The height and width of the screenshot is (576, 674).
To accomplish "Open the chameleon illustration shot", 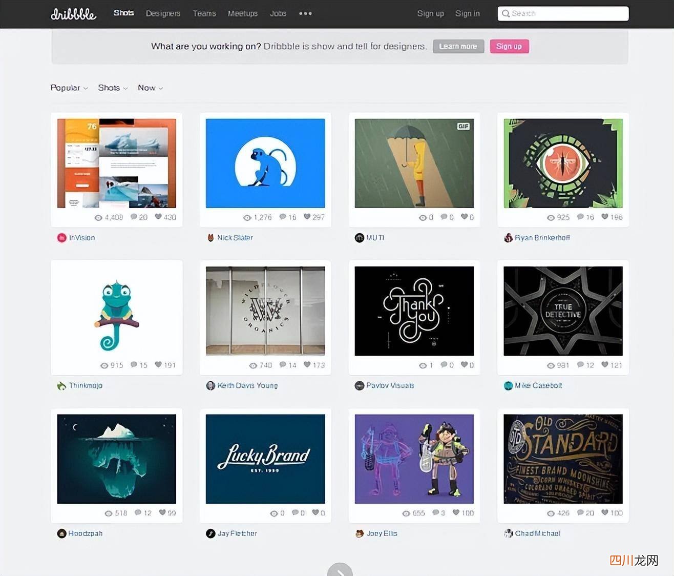I will pyautogui.click(x=117, y=311).
